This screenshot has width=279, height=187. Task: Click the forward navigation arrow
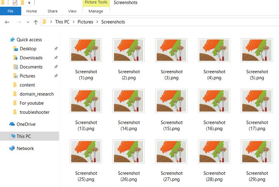(19, 22)
